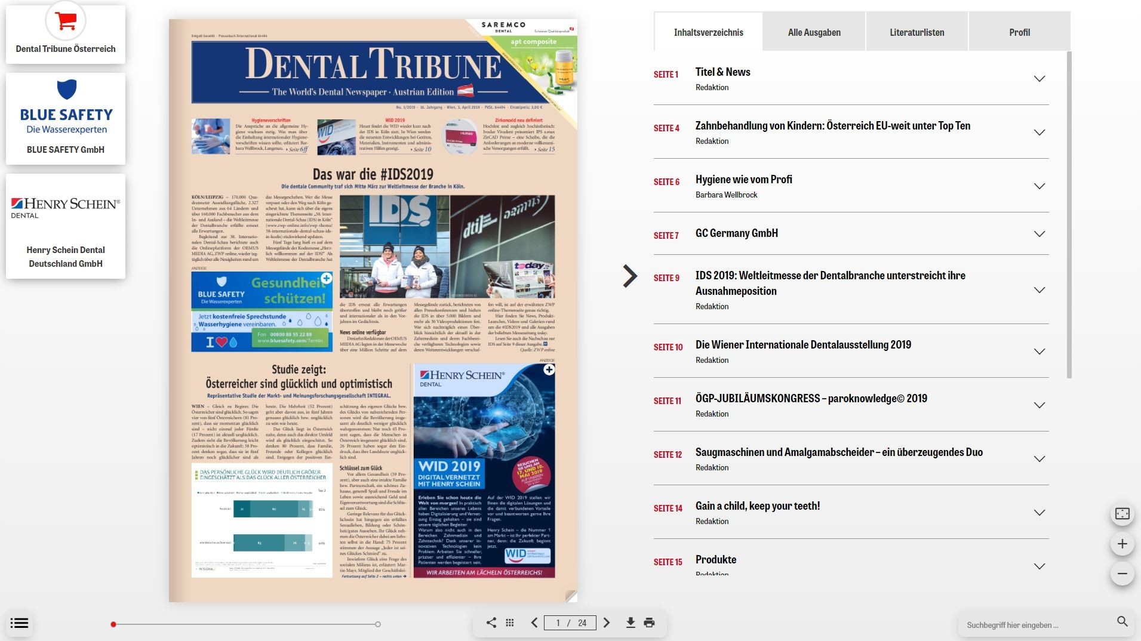Image resolution: width=1141 pixels, height=641 pixels.
Task: Expand the Produkte entry chevron
Action: pos(1039,566)
